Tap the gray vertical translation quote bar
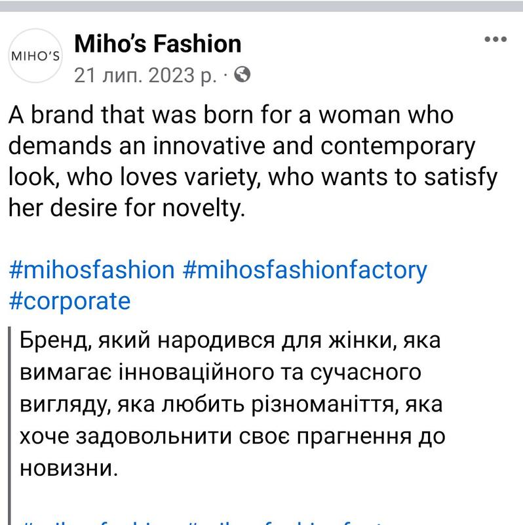523x525 pixels. (9, 425)
